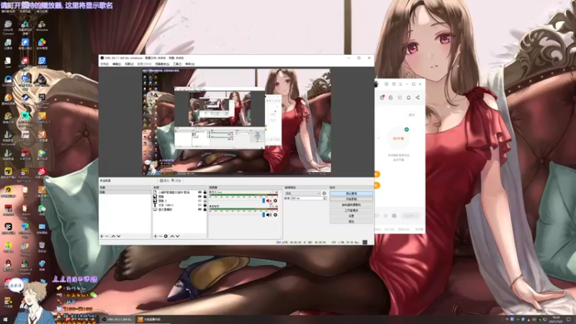This screenshot has height=324, width=576.
Task: Toggle eye visibility for 文本 (GDI+) source
Action: point(200,205)
